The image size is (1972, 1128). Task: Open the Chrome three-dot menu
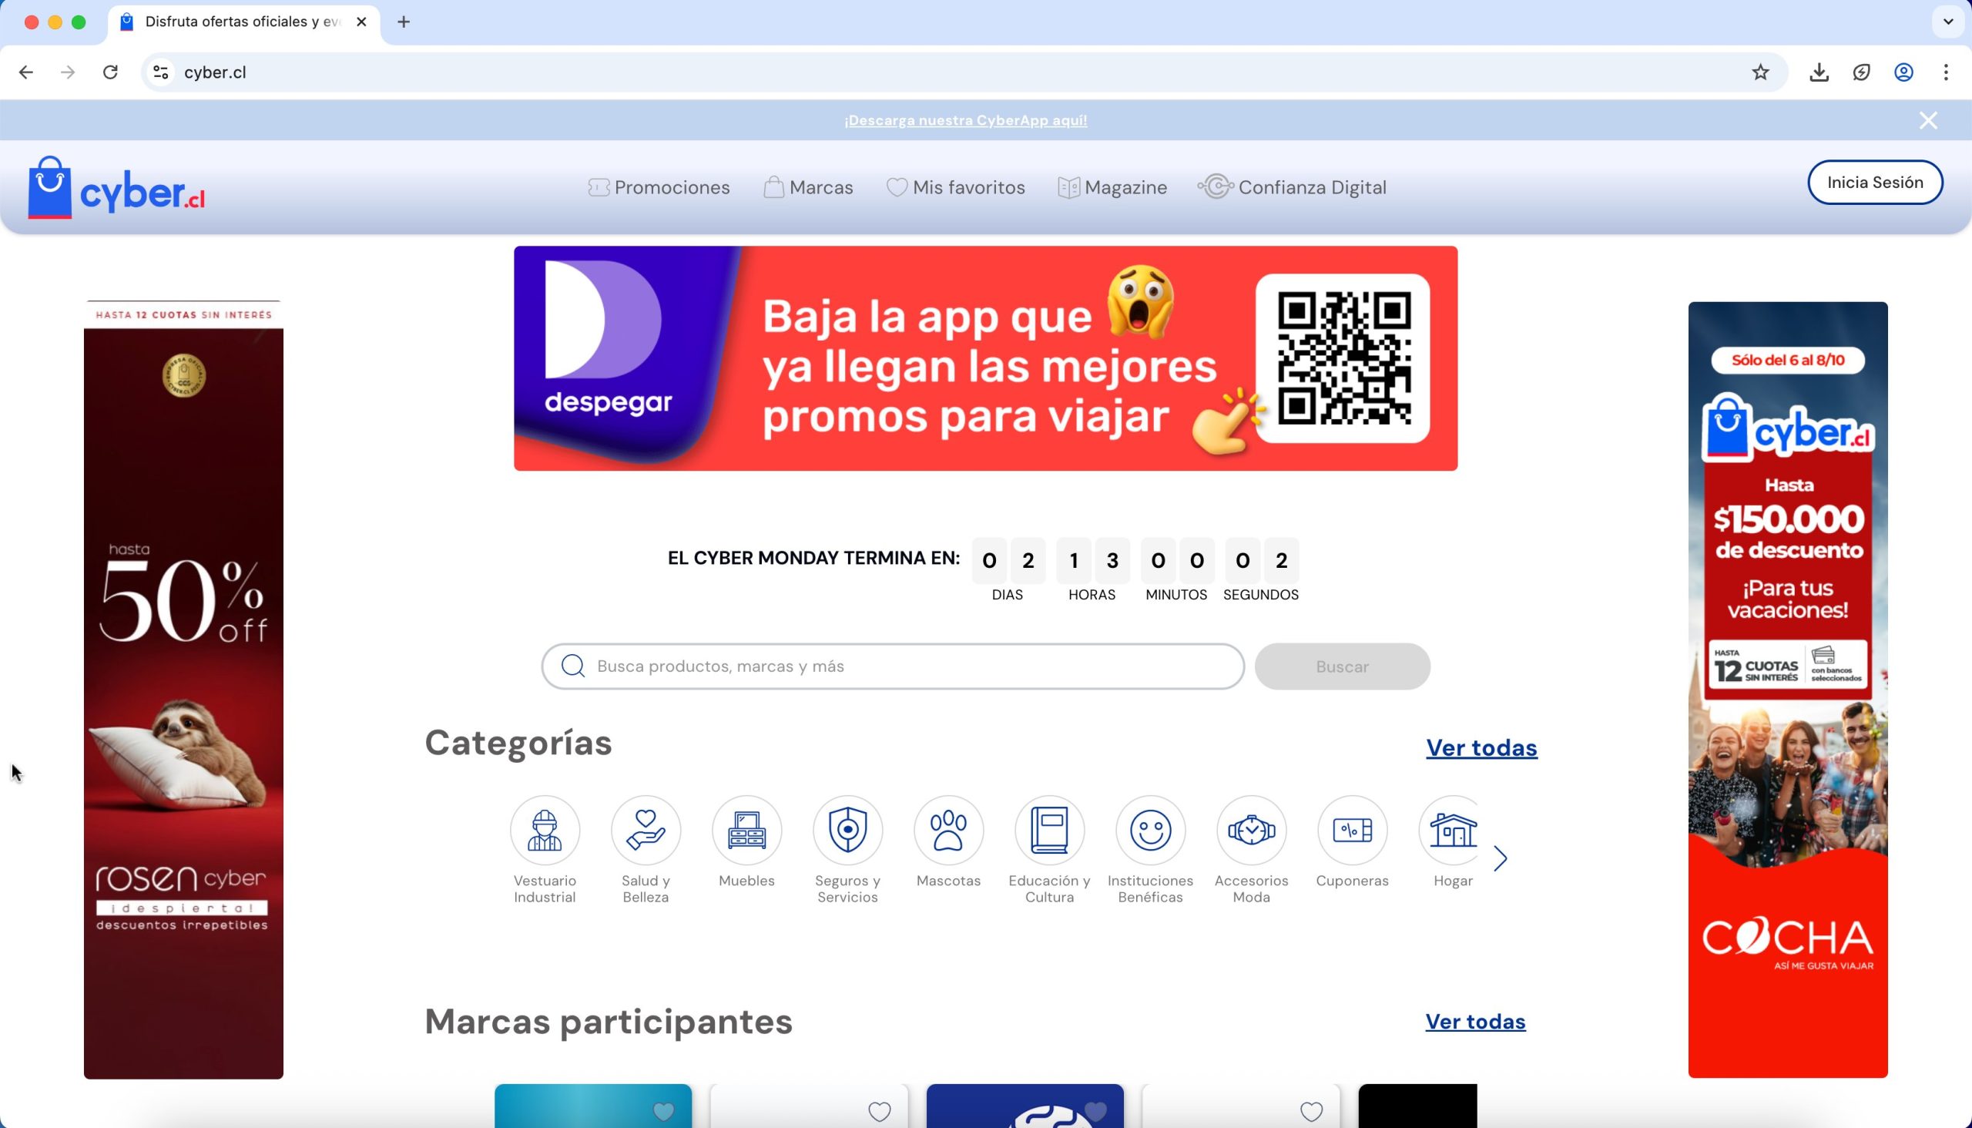1945,72
